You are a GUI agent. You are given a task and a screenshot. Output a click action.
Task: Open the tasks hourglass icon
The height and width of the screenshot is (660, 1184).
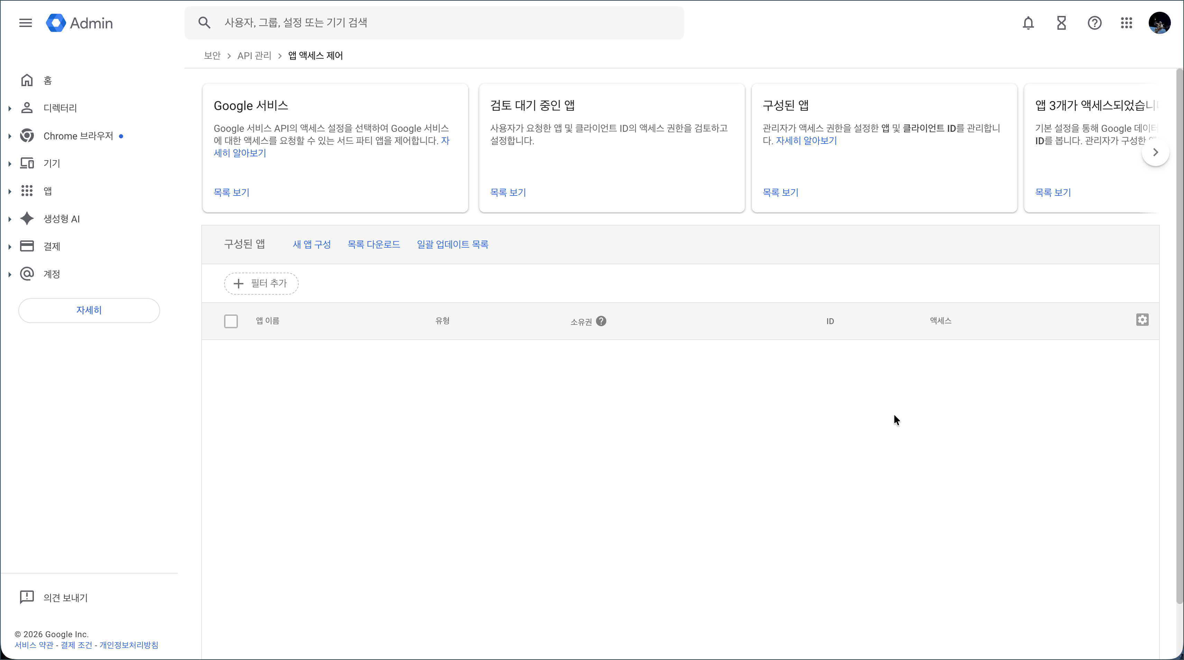coord(1061,23)
